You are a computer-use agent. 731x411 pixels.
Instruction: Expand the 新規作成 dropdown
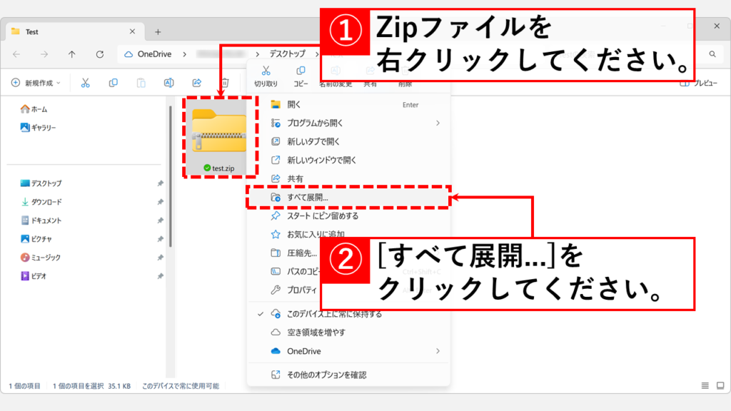(x=36, y=83)
